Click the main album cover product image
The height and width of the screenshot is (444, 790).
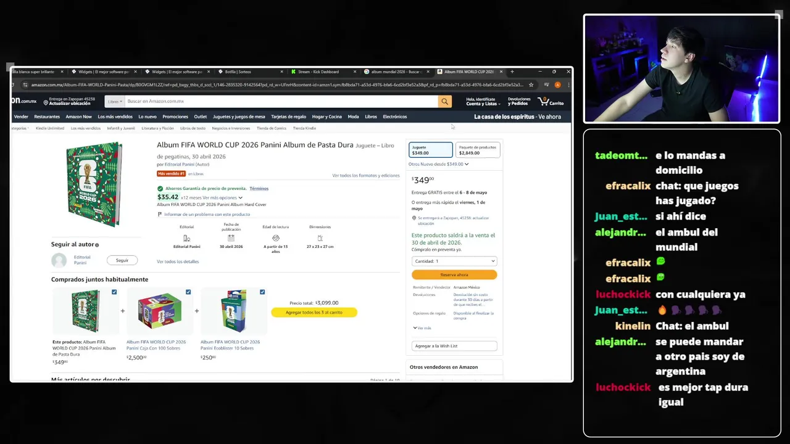pos(94,184)
